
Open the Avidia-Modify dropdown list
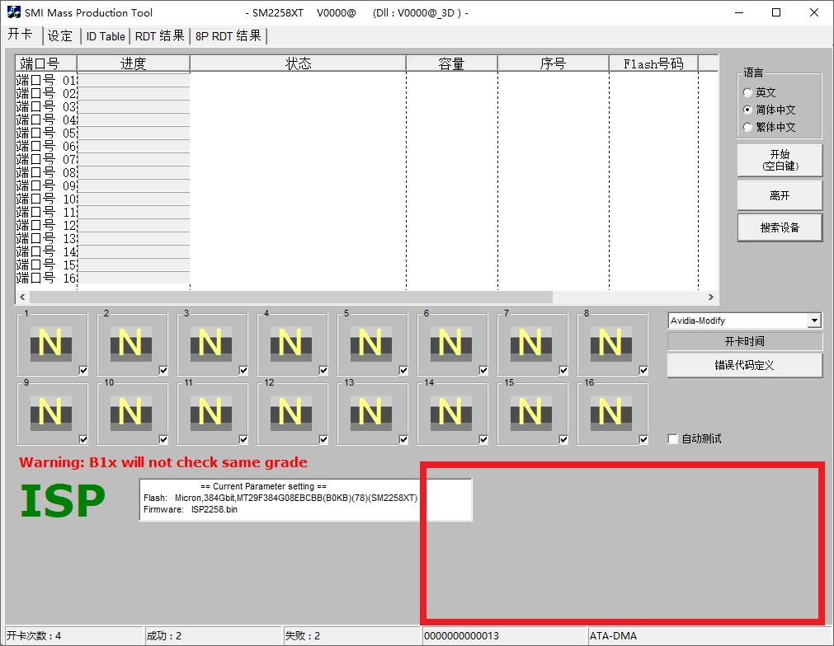pos(814,321)
